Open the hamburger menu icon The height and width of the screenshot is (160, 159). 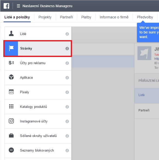(x=18, y=6)
